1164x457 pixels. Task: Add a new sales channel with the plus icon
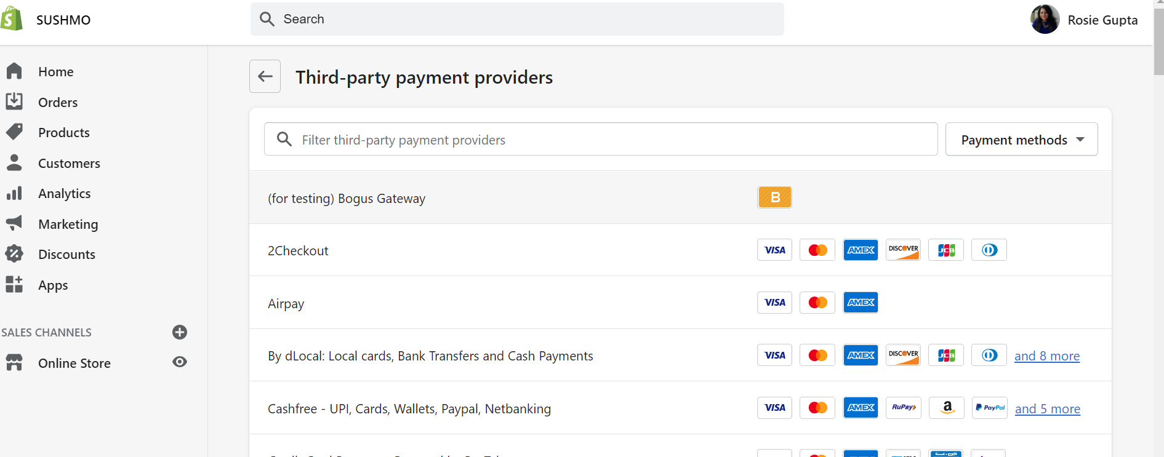[179, 332]
